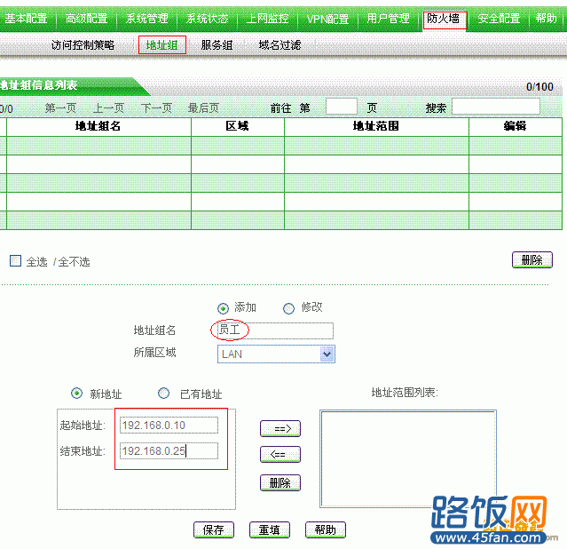The height and width of the screenshot is (549, 567).
Task: Click 删除 button under arrow buttons
Action: tap(280, 482)
